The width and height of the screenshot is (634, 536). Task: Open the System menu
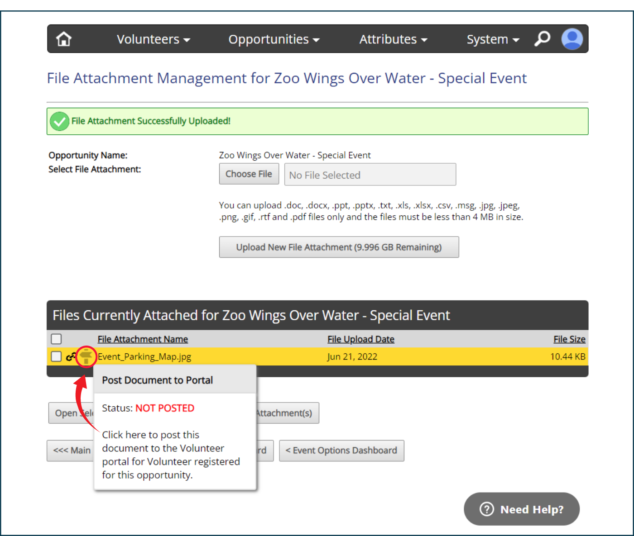tap(493, 39)
